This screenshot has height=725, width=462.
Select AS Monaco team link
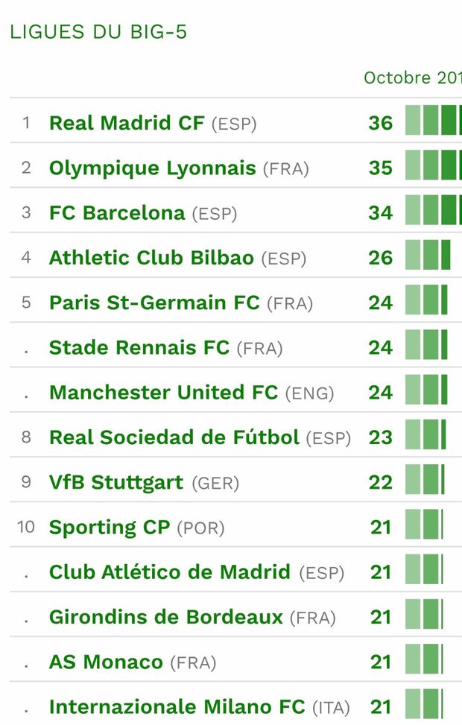[105, 662]
